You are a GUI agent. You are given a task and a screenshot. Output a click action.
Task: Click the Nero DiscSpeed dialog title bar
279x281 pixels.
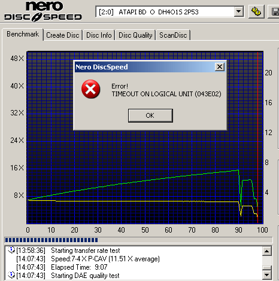tap(145, 67)
